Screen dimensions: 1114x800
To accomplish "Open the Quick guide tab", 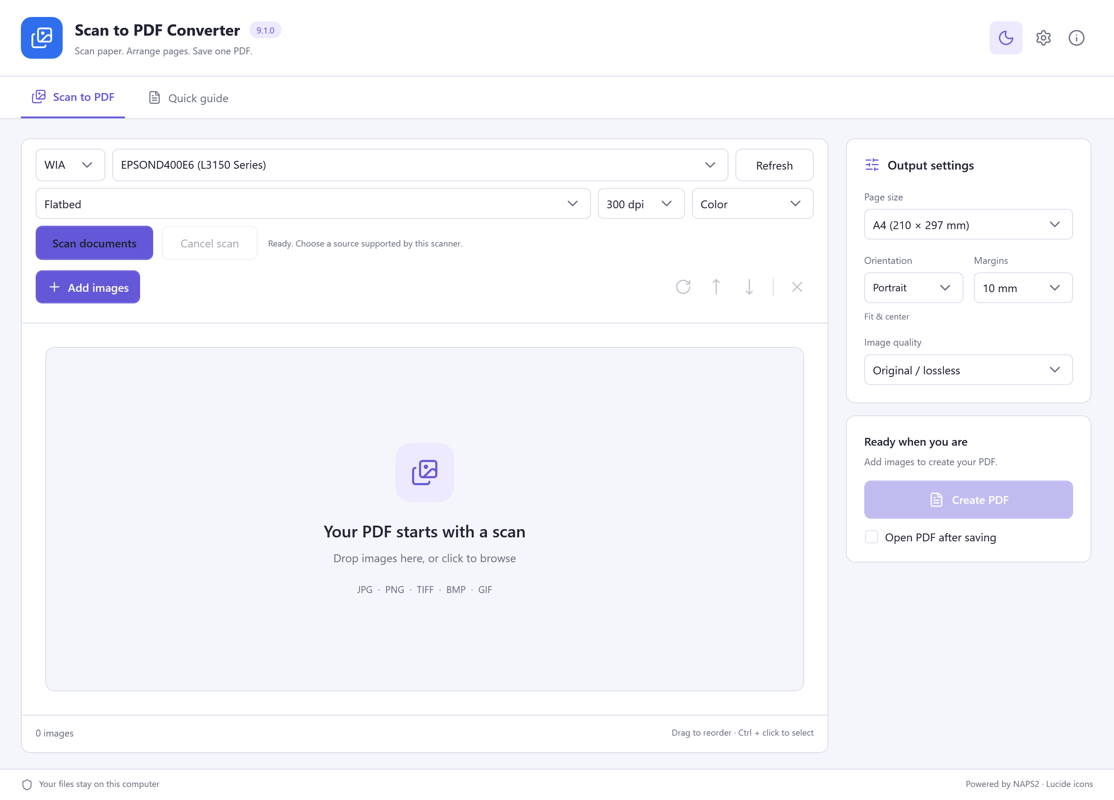I will point(188,98).
